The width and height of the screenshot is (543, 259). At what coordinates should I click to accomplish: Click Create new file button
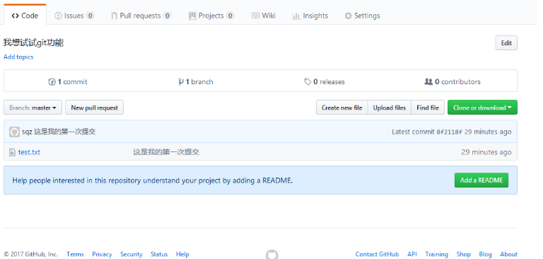point(341,108)
